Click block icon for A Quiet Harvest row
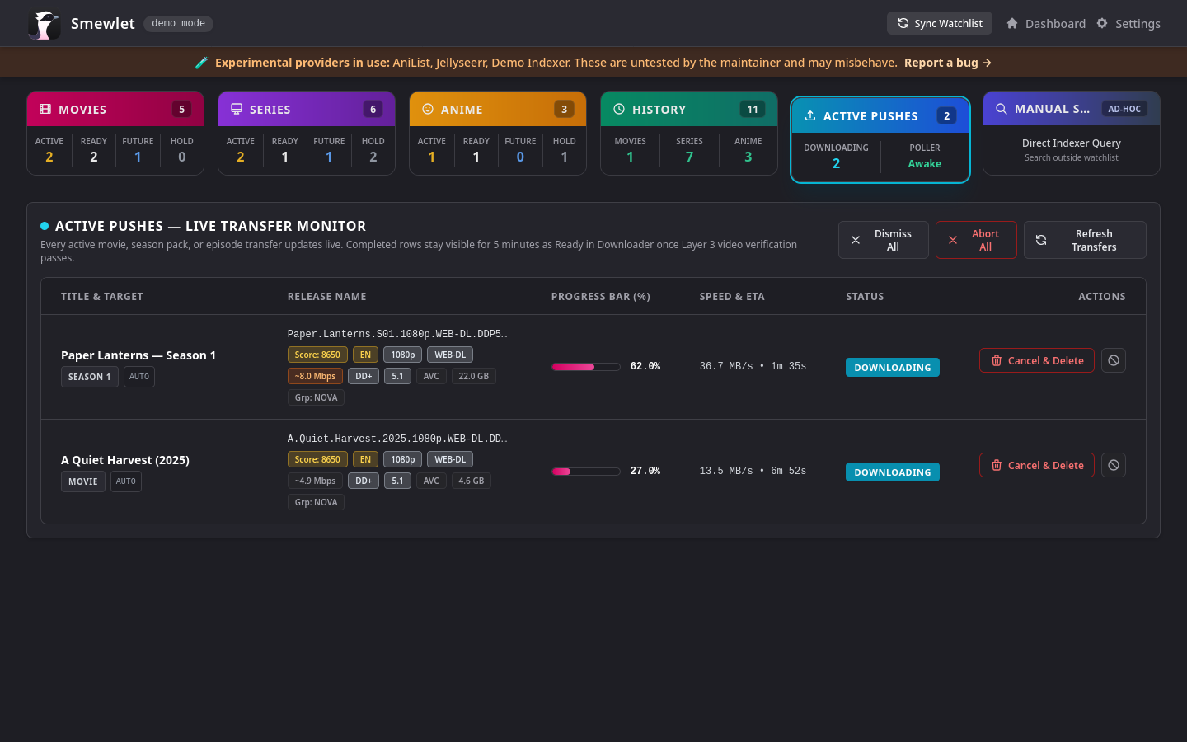The height and width of the screenshot is (742, 1187). pos(1114,465)
